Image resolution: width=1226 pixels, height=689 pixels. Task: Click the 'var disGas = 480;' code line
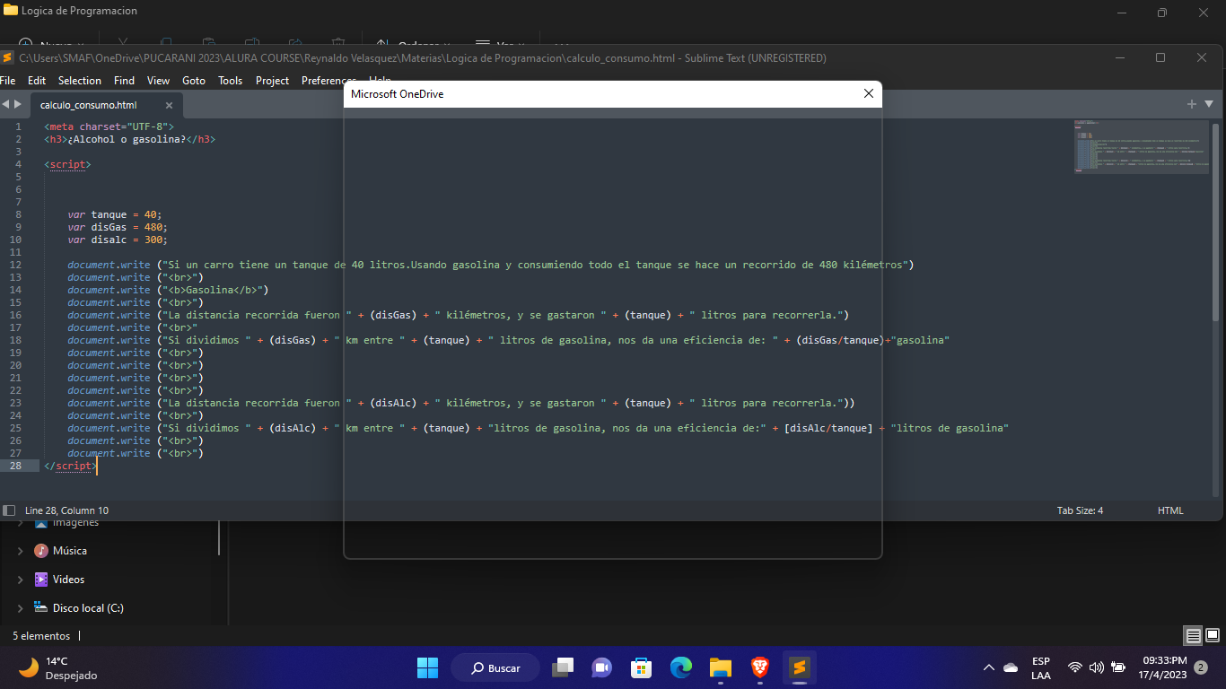click(118, 227)
